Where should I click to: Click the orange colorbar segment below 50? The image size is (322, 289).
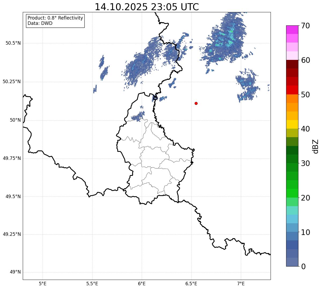292,99
